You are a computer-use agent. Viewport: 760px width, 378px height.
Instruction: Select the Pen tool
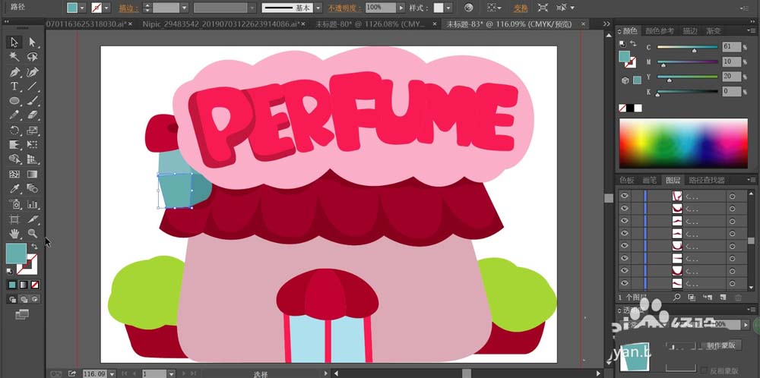point(14,72)
